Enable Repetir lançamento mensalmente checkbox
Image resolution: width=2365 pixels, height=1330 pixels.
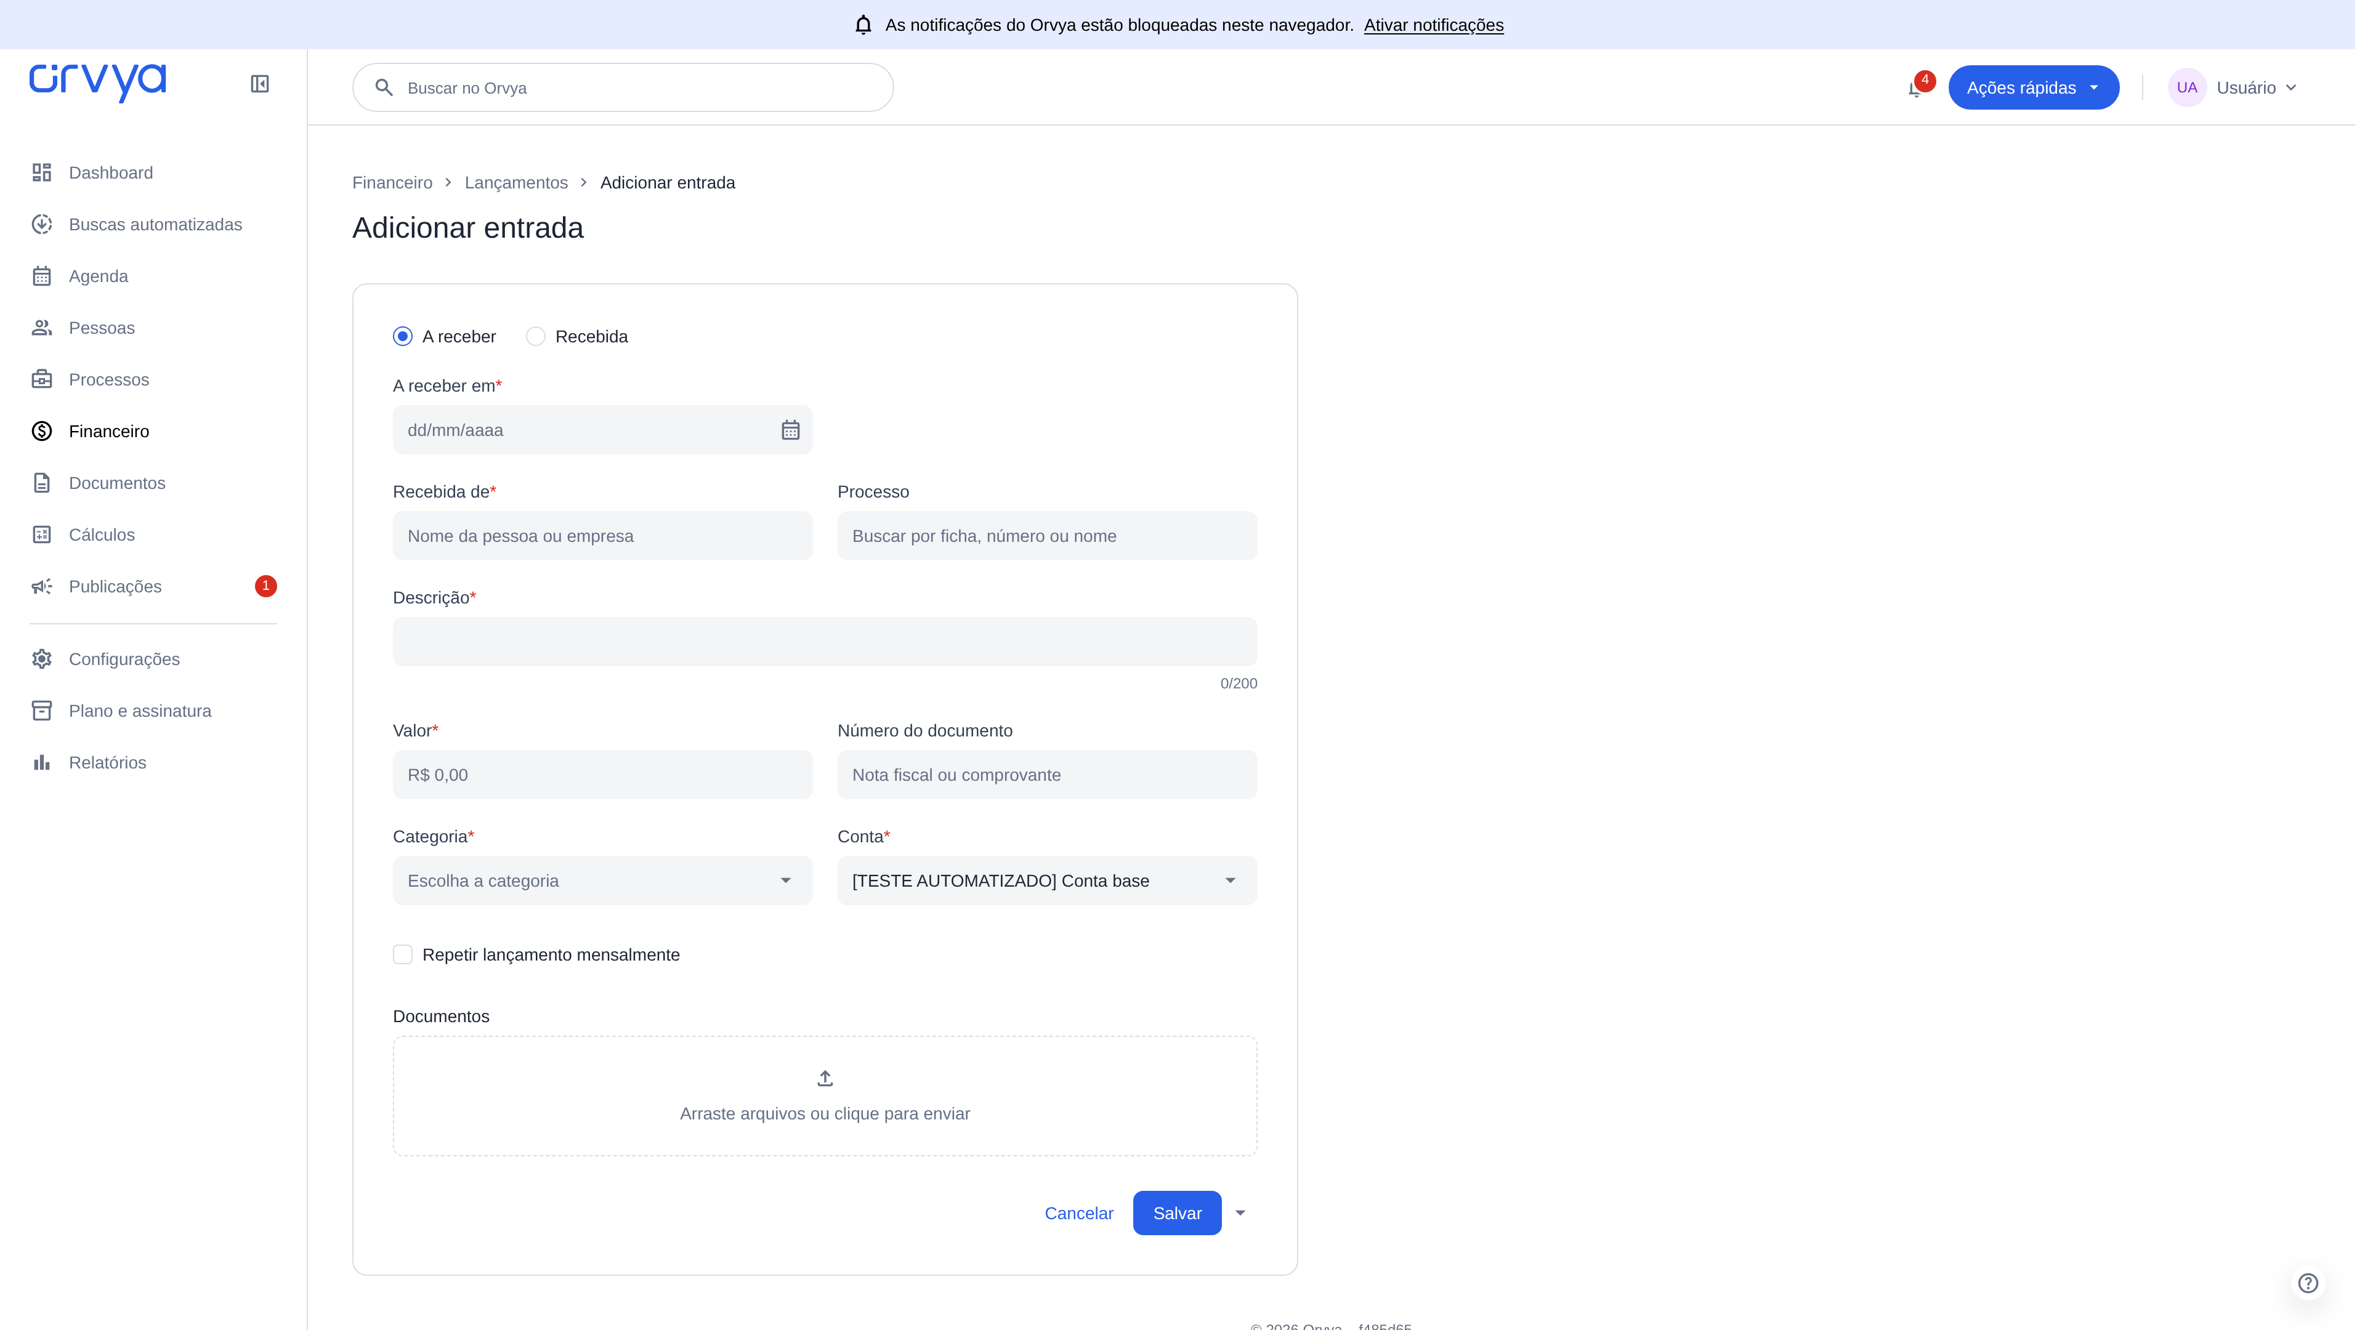(402, 954)
